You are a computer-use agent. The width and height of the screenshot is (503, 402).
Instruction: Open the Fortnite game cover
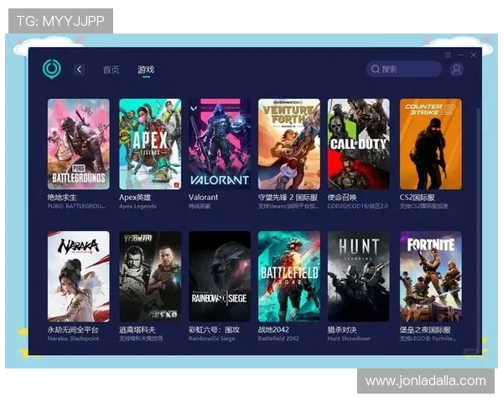click(431, 276)
